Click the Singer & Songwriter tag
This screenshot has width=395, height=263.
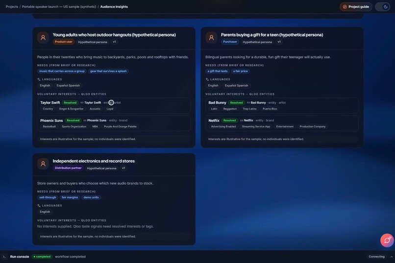pyautogui.click(x=71, y=109)
